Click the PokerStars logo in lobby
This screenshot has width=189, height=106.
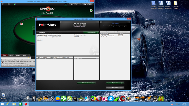[x=47, y=25]
